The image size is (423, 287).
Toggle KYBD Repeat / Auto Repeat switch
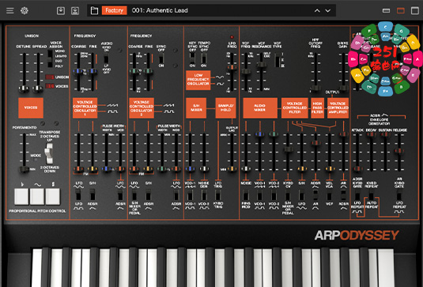(372, 195)
